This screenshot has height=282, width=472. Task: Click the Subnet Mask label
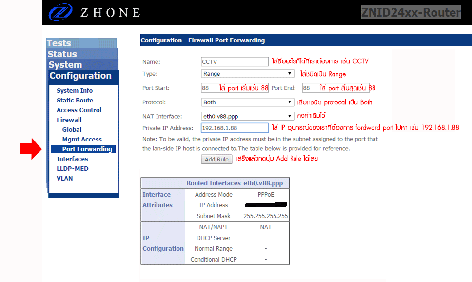click(x=214, y=216)
